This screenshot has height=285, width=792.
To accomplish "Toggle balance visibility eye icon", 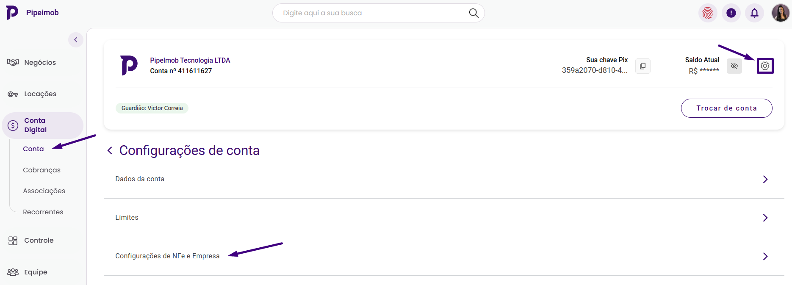I will [x=734, y=66].
